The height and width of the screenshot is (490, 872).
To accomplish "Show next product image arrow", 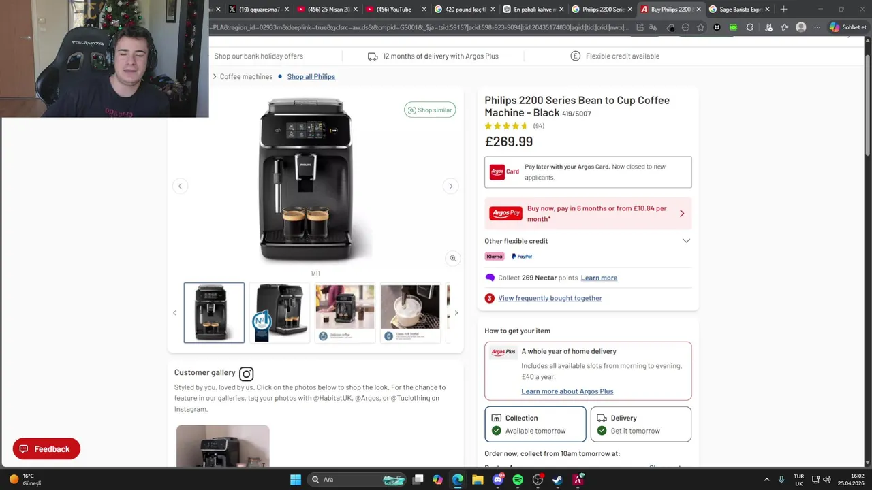I will pos(450,186).
